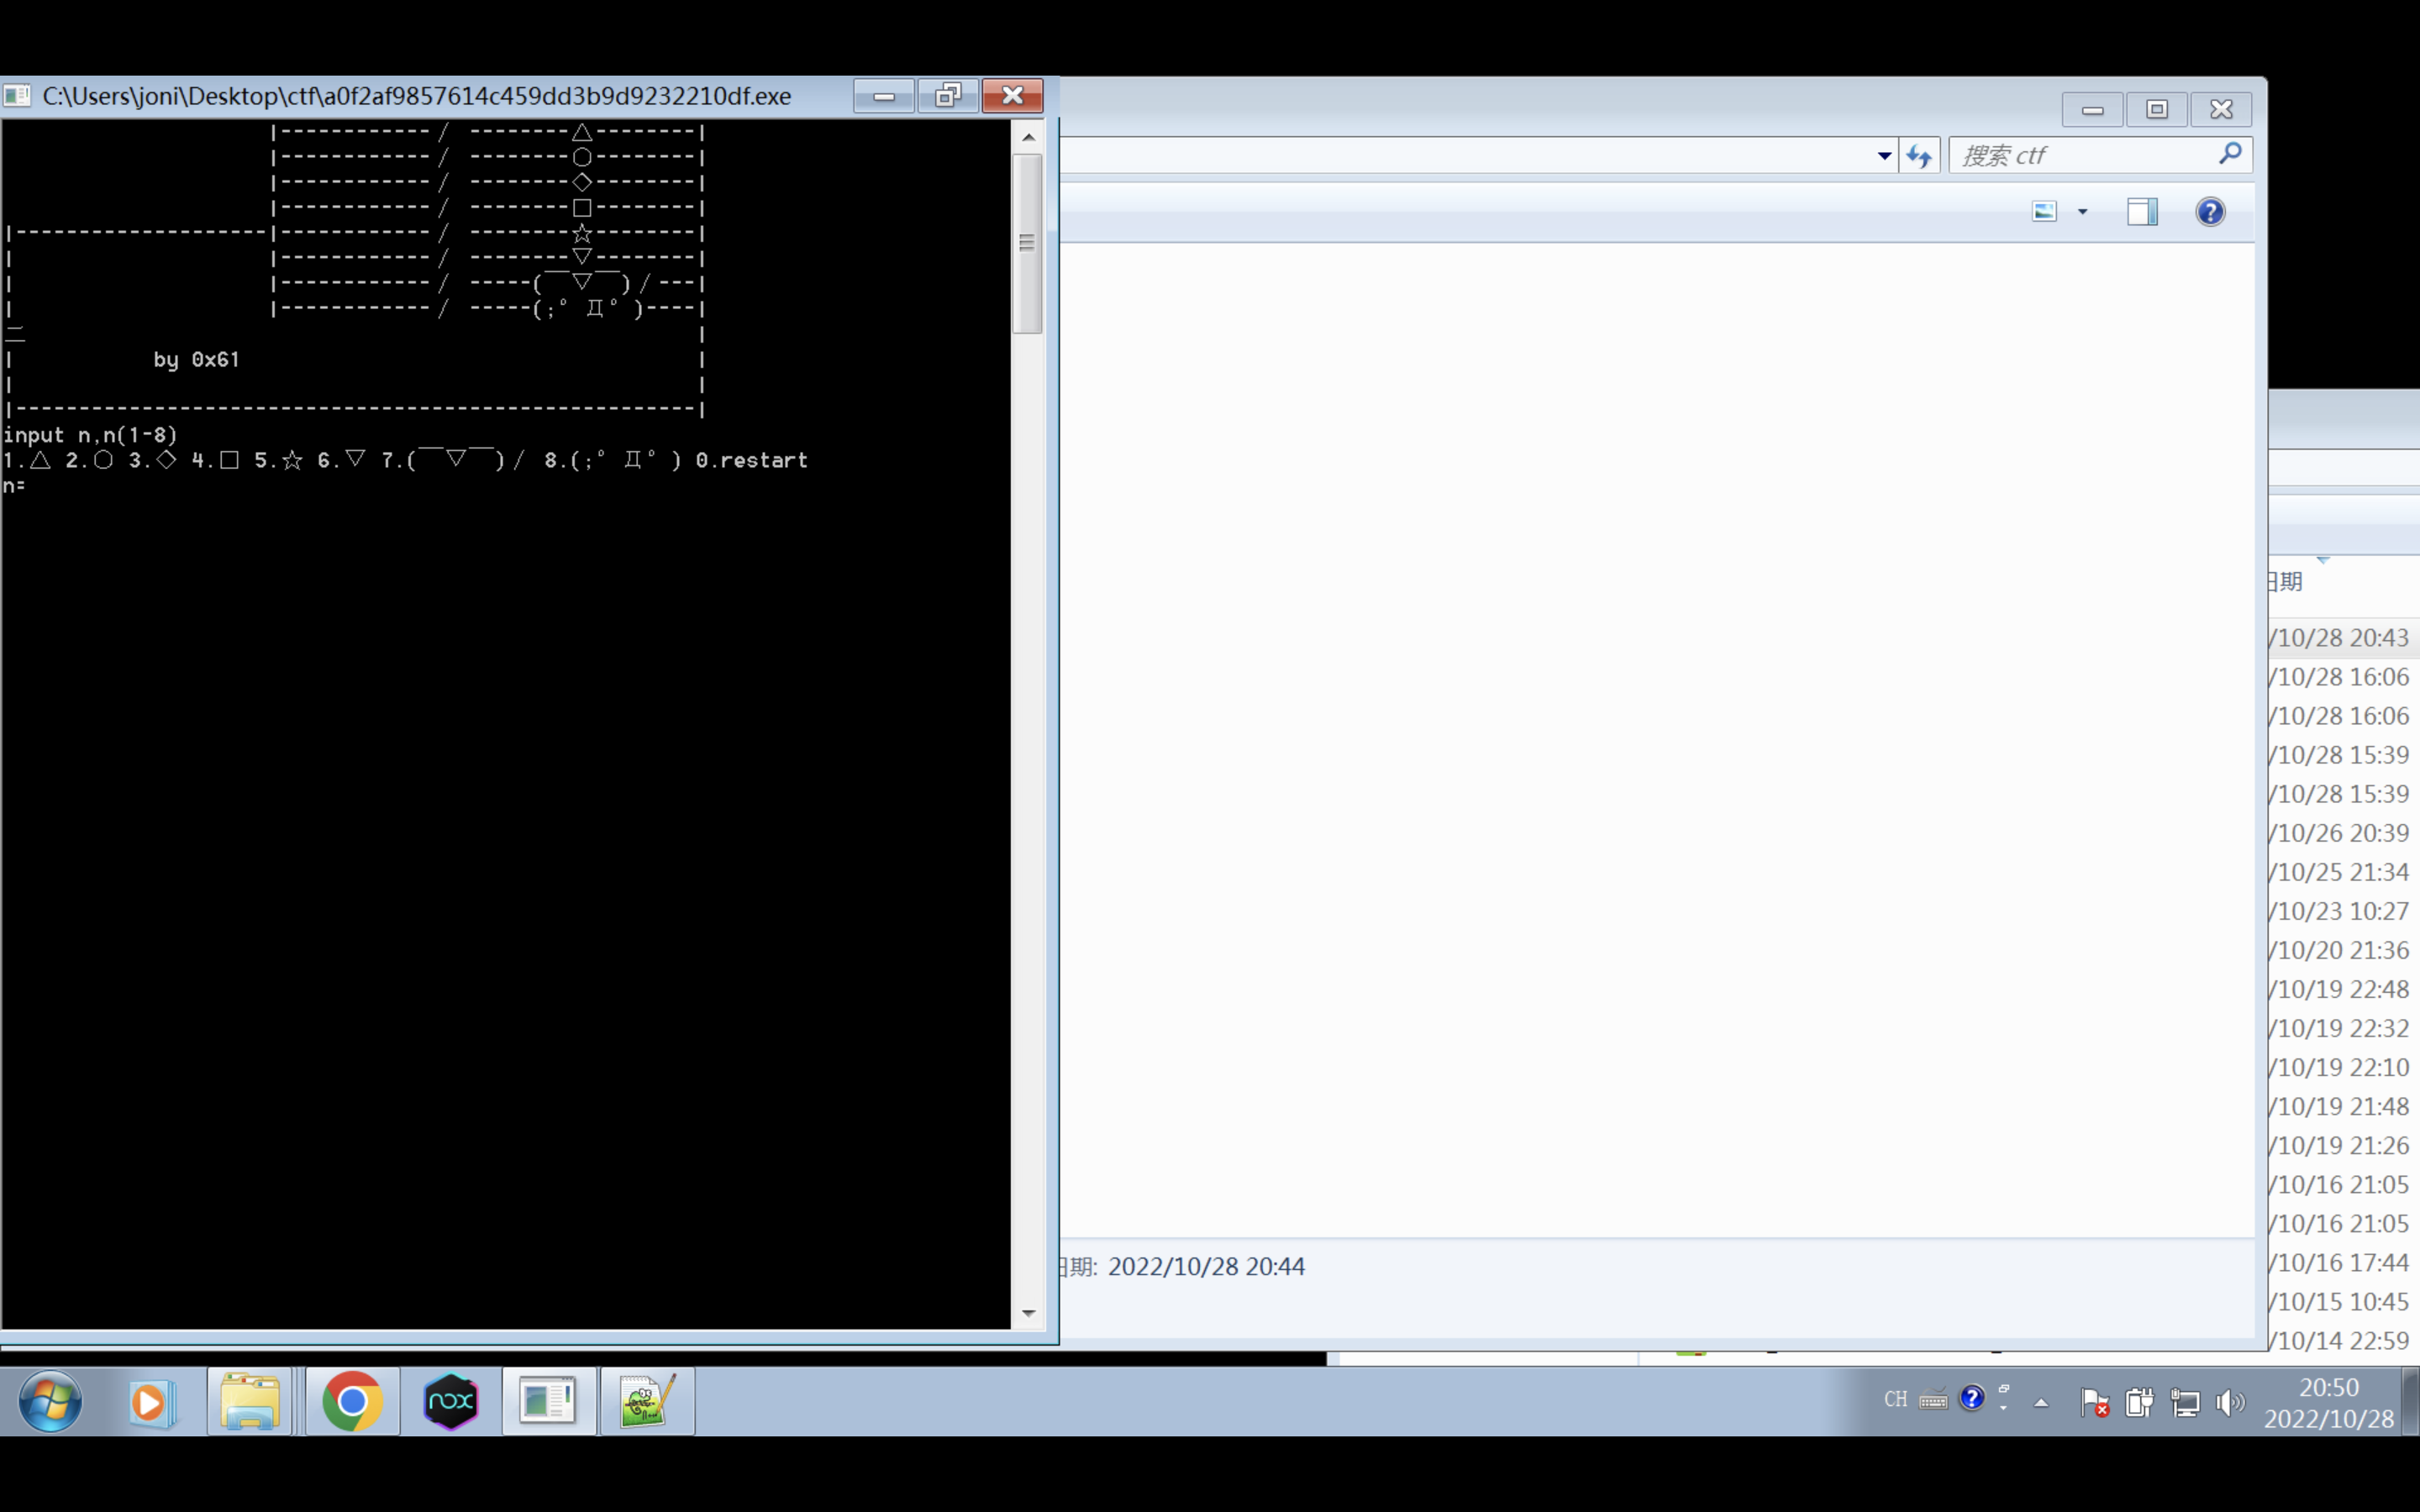This screenshot has width=2420, height=1512.
Task: Click the change view icon in Explorer
Action: coord(2044,212)
